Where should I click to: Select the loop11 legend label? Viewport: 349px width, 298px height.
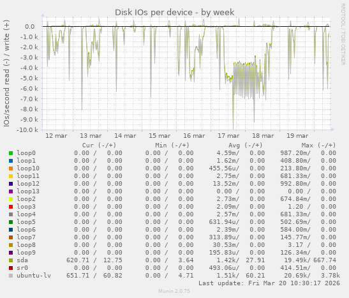click(x=28, y=176)
